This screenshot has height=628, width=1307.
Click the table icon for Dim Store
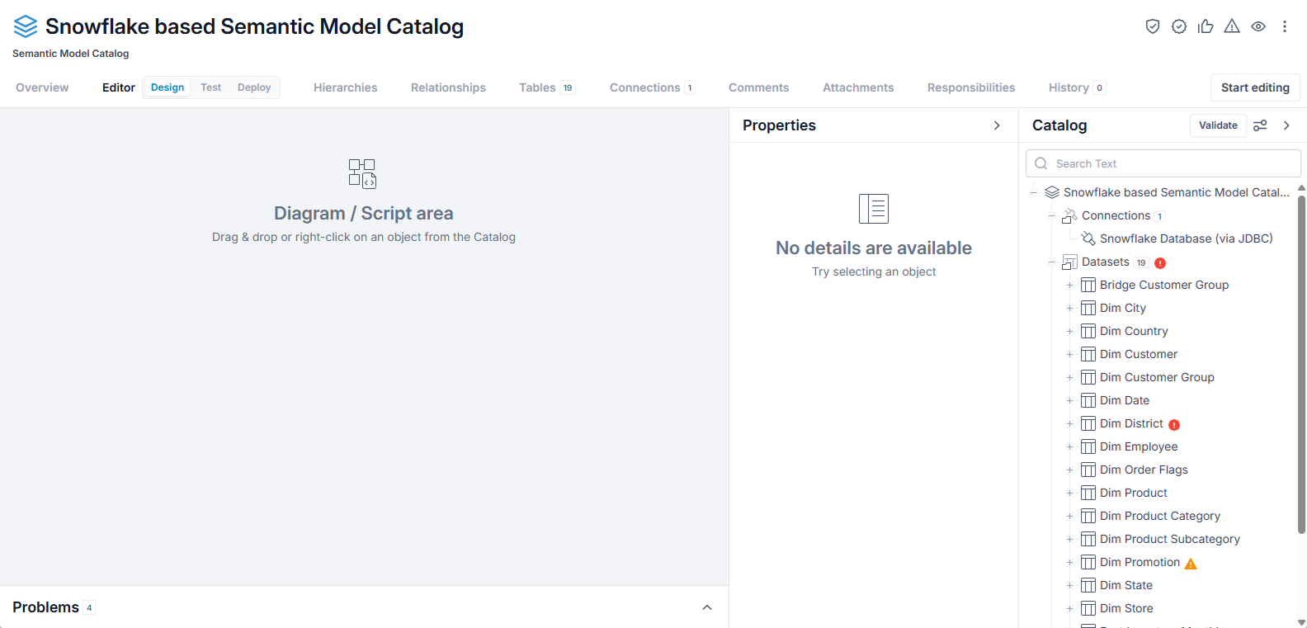point(1088,609)
